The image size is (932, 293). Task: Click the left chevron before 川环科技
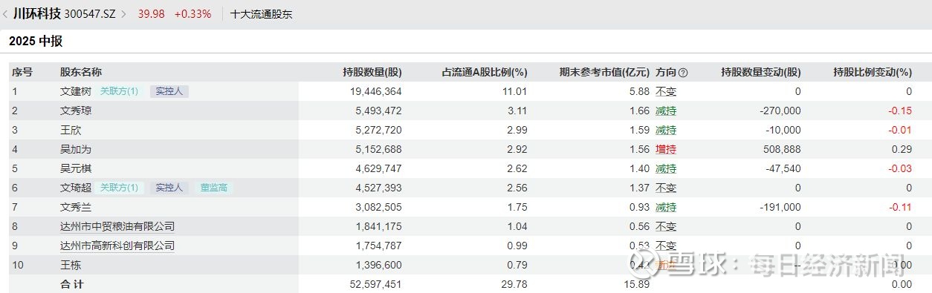tap(6, 14)
